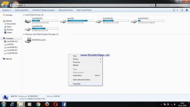The image size is (190, 107).
Task: Open Organize dropdown menu
Action: (x=7, y=10)
